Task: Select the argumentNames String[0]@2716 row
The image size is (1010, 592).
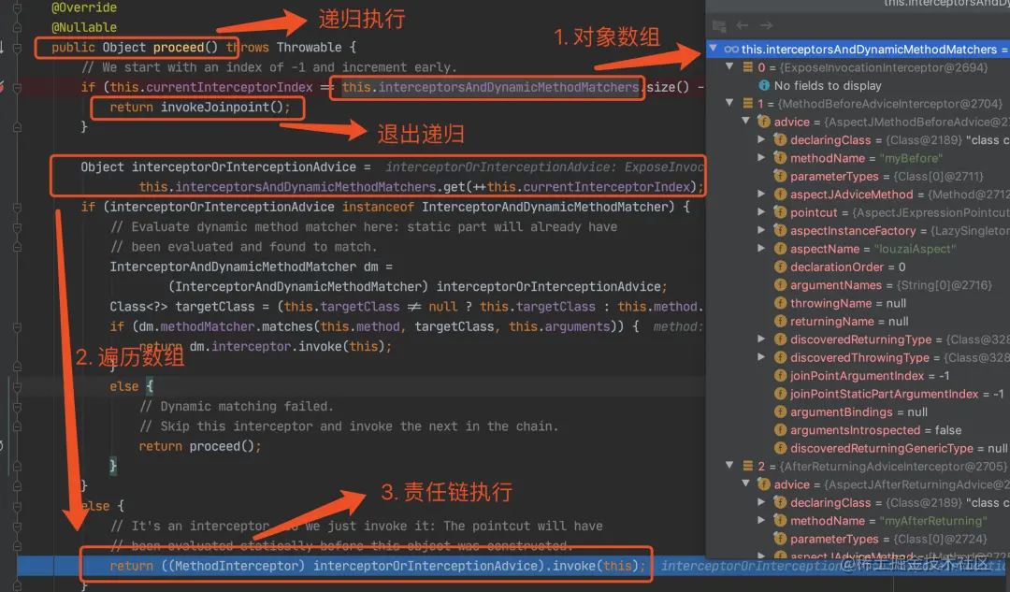Action: pyautogui.click(x=858, y=284)
